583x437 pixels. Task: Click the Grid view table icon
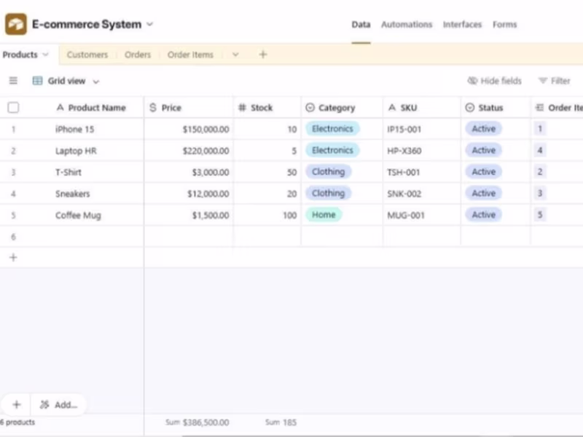point(38,81)
